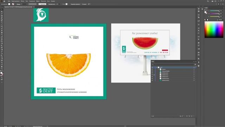Select the Selection (black arrow) tool

coord(2,10)
